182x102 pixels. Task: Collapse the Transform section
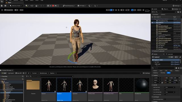click(152, 75)
